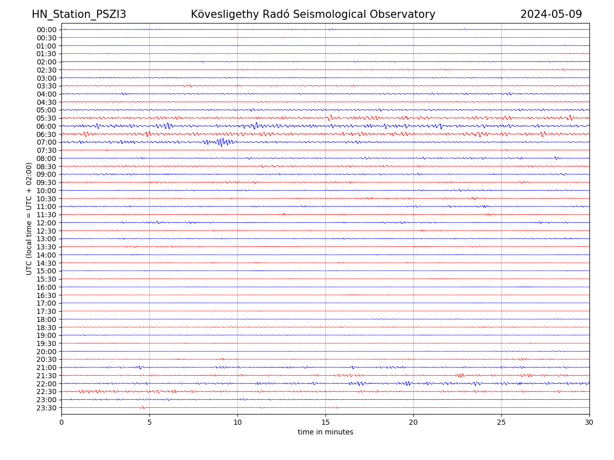Click the 20 tick on the minutes axis
Image resolution: width=614 pixels, height=460 pixels.
pyautogui.click(x=413, y=422)
